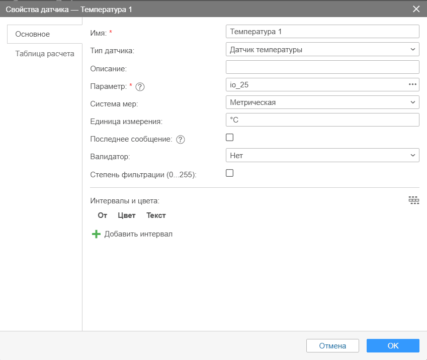Click the intervals table icon beside Интервалы и цвета
Image resolution: width=427 pixels, height=360 pixels.
pos(413,200)
